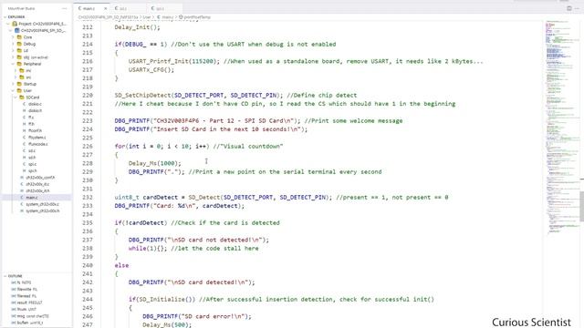Collapse the User folder
The width and height of the screenshot is (584, 328).
point(13,91)
